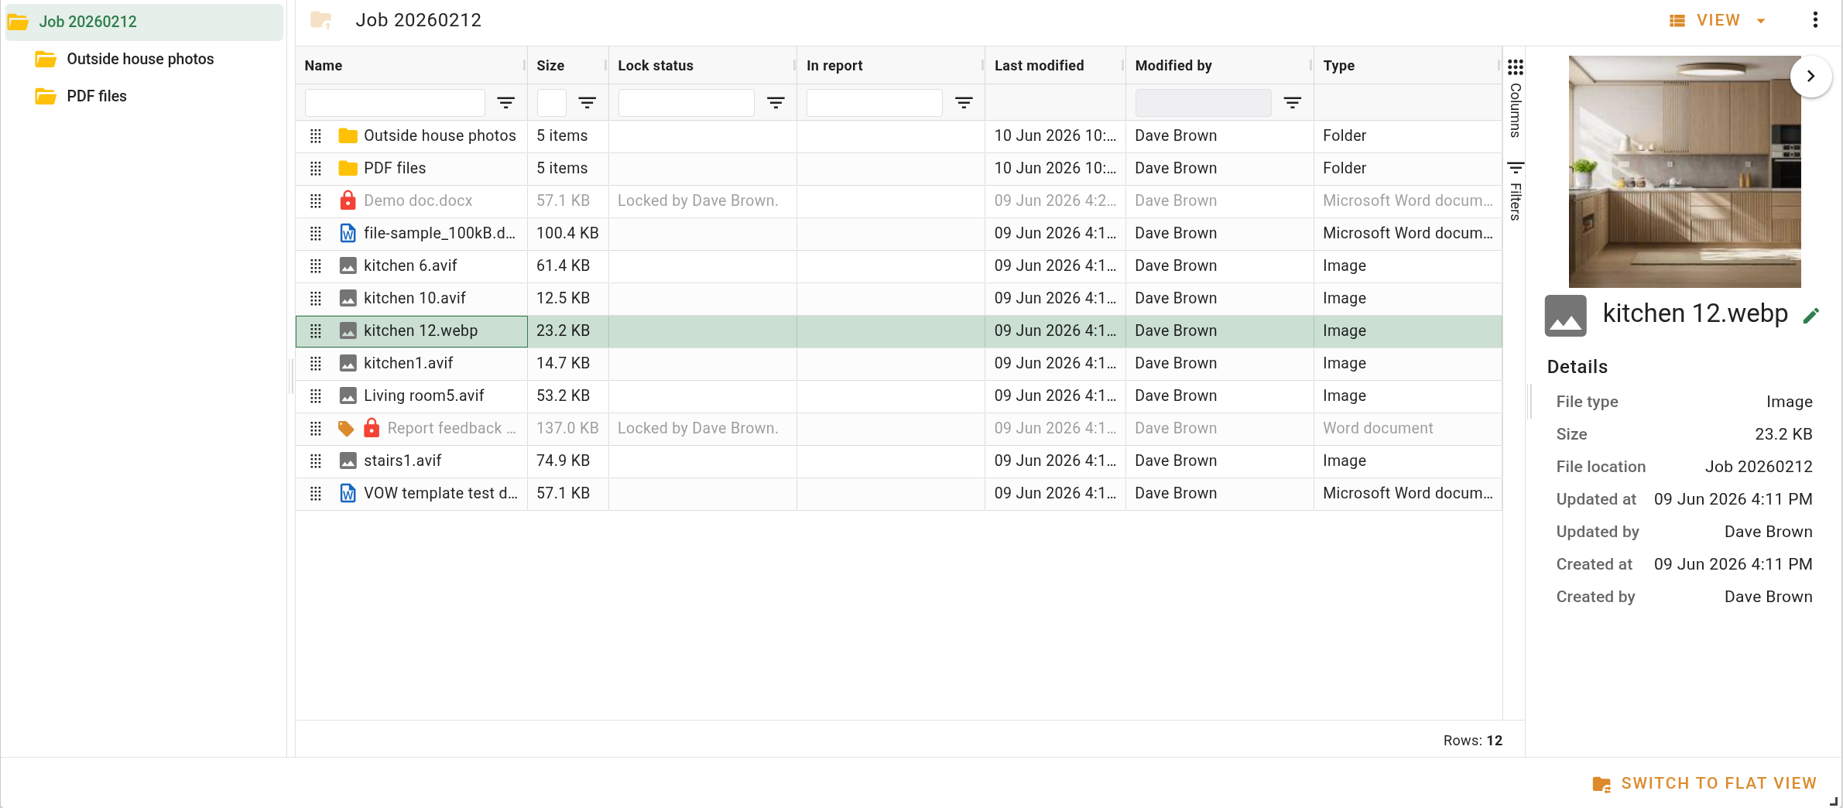Select the kitchen1.avif file name

(408, 363)
